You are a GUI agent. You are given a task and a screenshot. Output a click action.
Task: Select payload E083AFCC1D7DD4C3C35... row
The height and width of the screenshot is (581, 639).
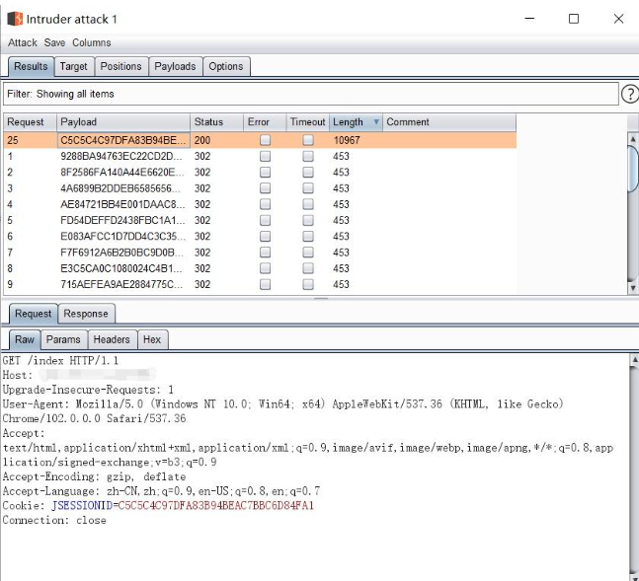[260, 236]
